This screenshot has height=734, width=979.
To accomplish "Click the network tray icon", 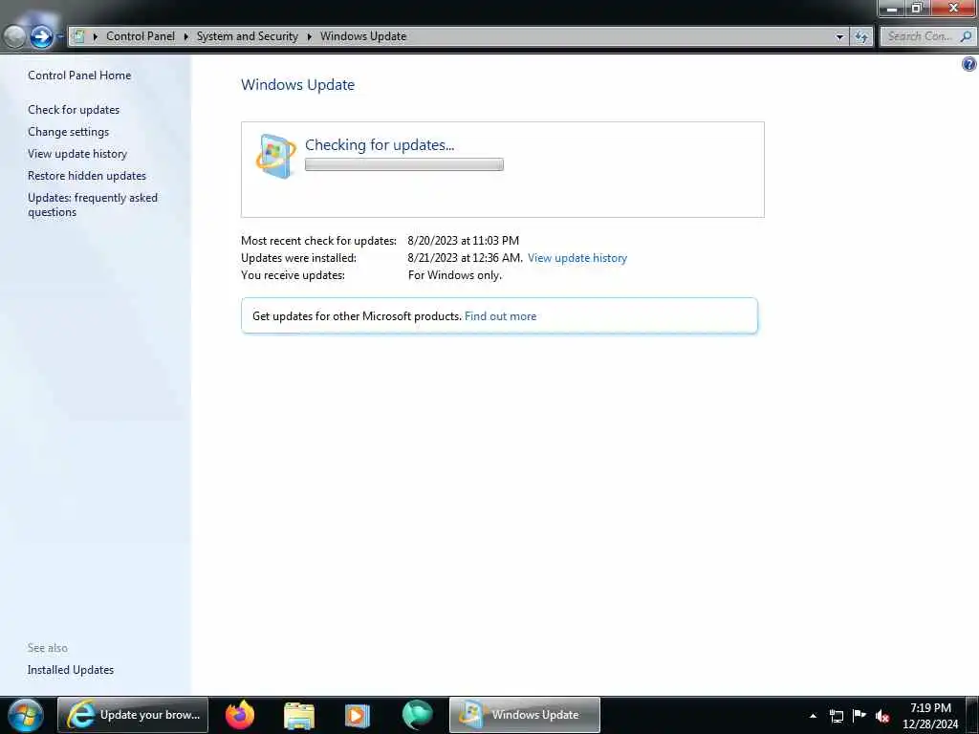I will [836, 716].
